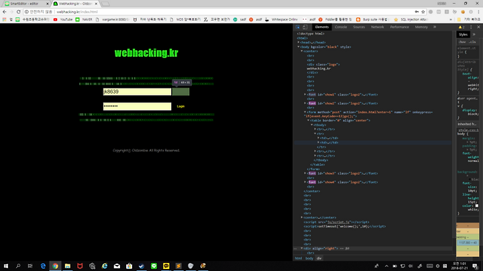Expand the head element node
This screenshot has height=271, width=483.
click(x=298, y=42)
